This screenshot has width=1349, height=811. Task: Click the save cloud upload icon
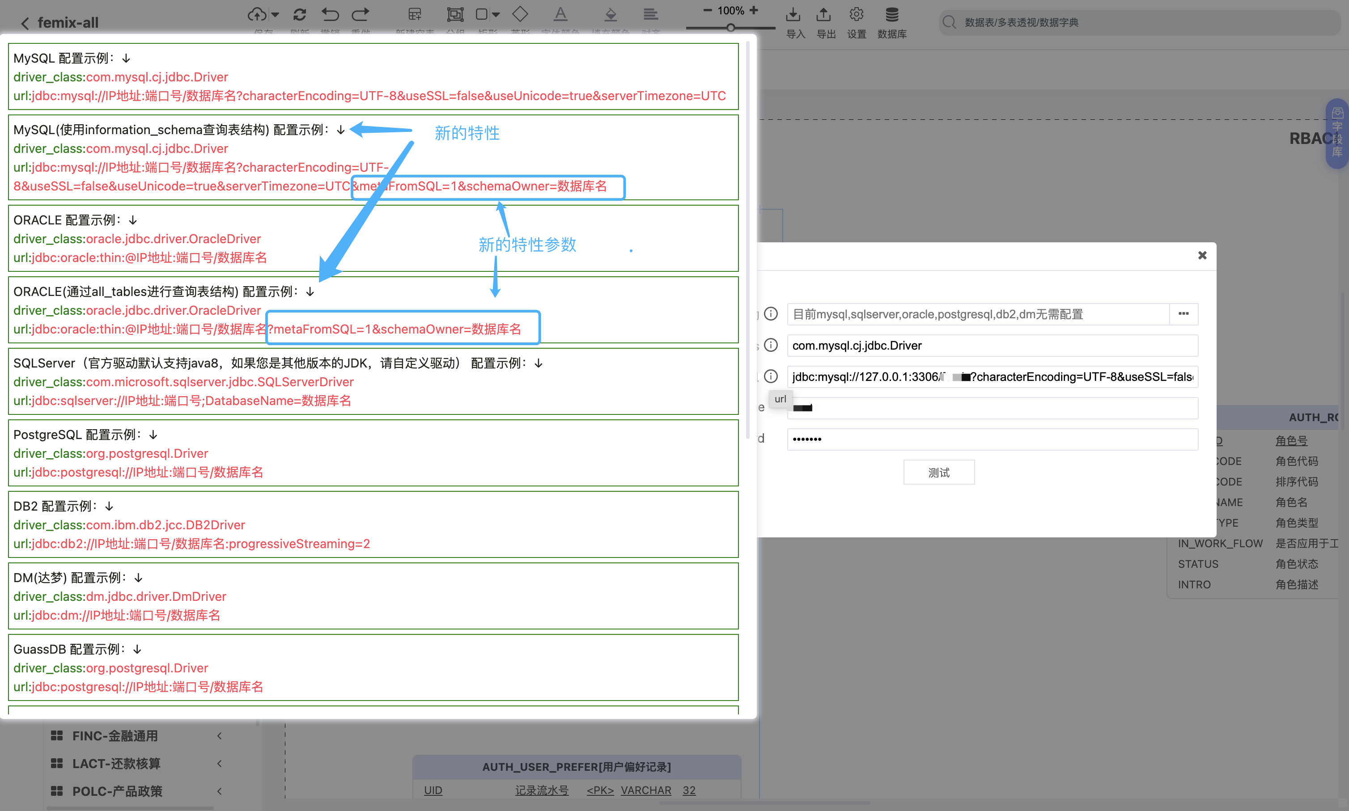tap(257, 14)
